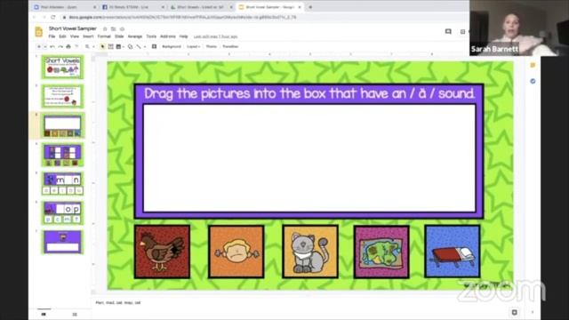Click the Theme button in toolbar
Image resolution: width=569 pixels, height=320 pixels.
click(x=212, y=46)
